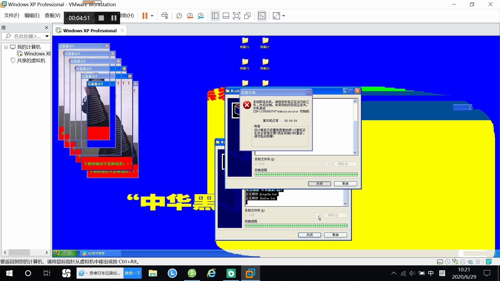The height and width of the screenshot is (281, 500).
Task: Open target folder dropdown in upper WinRAR
Action: (329, 164)
